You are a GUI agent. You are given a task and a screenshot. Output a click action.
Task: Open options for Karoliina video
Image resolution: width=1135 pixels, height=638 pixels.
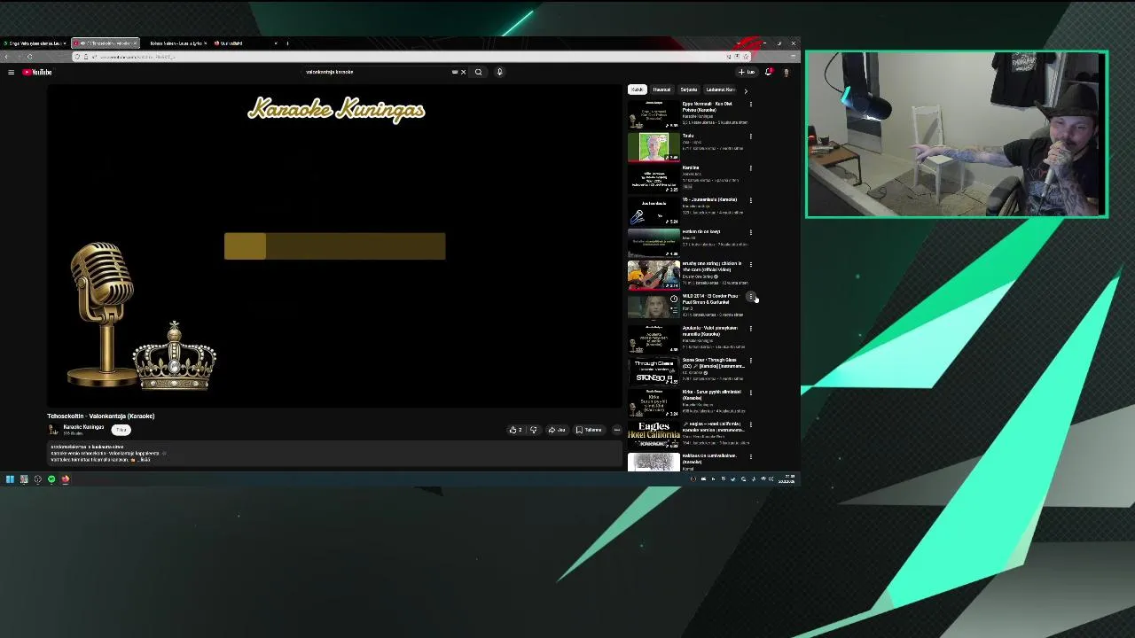(751, 168)
